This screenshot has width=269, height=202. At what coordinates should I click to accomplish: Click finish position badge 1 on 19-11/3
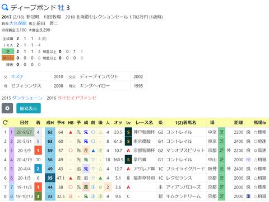tap(38, 187)
